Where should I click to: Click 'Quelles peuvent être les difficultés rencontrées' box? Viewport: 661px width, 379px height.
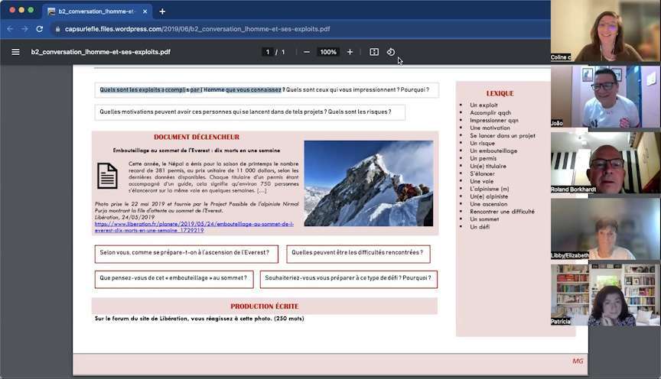click(x=358, y=254)
